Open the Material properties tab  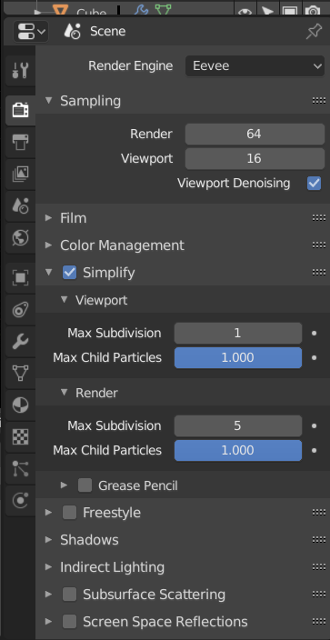(x=20, y=405)
